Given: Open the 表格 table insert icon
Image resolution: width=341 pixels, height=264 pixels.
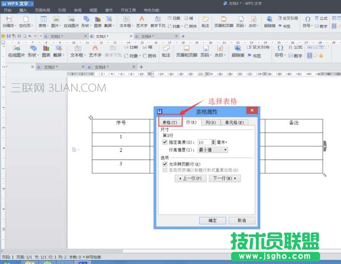Looking at the screenshot, I should (x=44, y=19).
